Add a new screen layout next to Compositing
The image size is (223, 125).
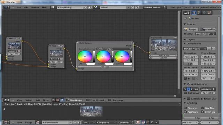(85, 7)
